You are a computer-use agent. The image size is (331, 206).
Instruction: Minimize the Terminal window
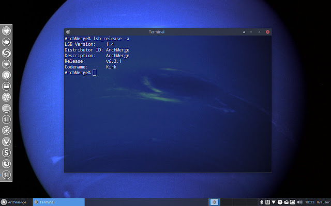pyautogui.click(x=251, y=32)
